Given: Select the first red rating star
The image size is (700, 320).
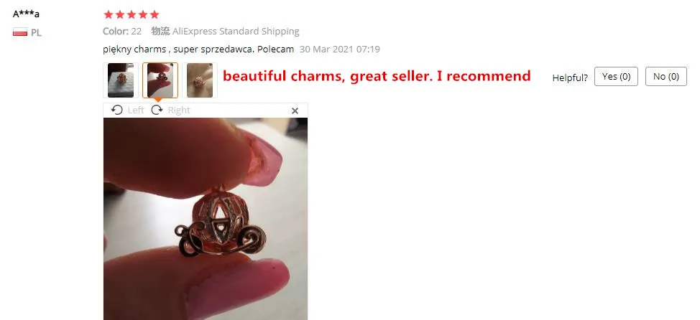Looking at the screenshot, I should tap(109, 14).
